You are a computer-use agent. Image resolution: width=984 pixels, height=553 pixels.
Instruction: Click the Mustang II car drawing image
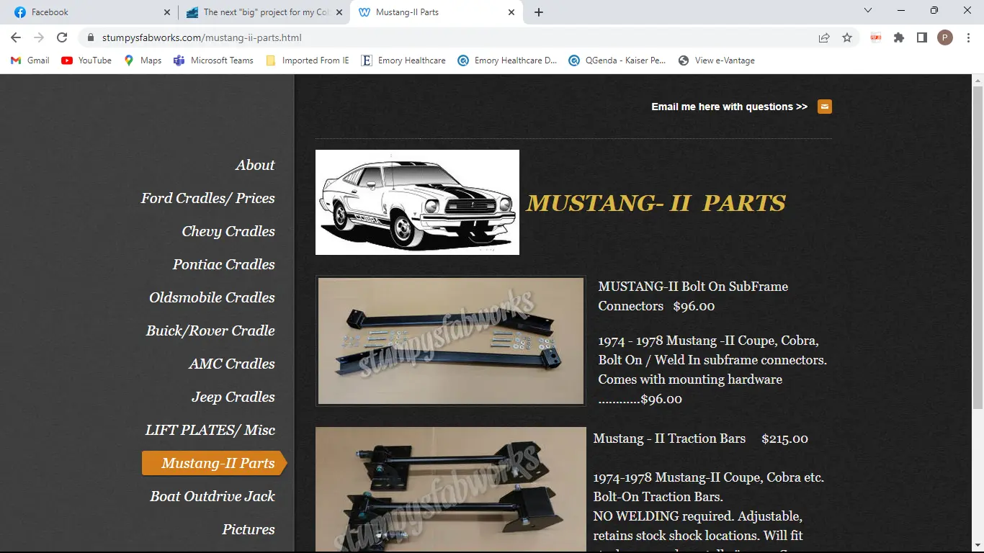(x=417, y=202)
